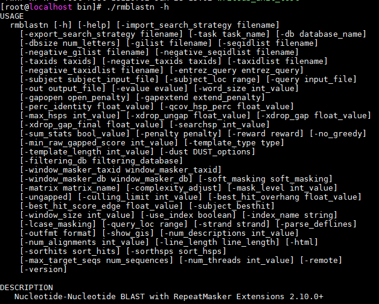
Task: Click the -entrez_query option text
Action: pos(237,71)
